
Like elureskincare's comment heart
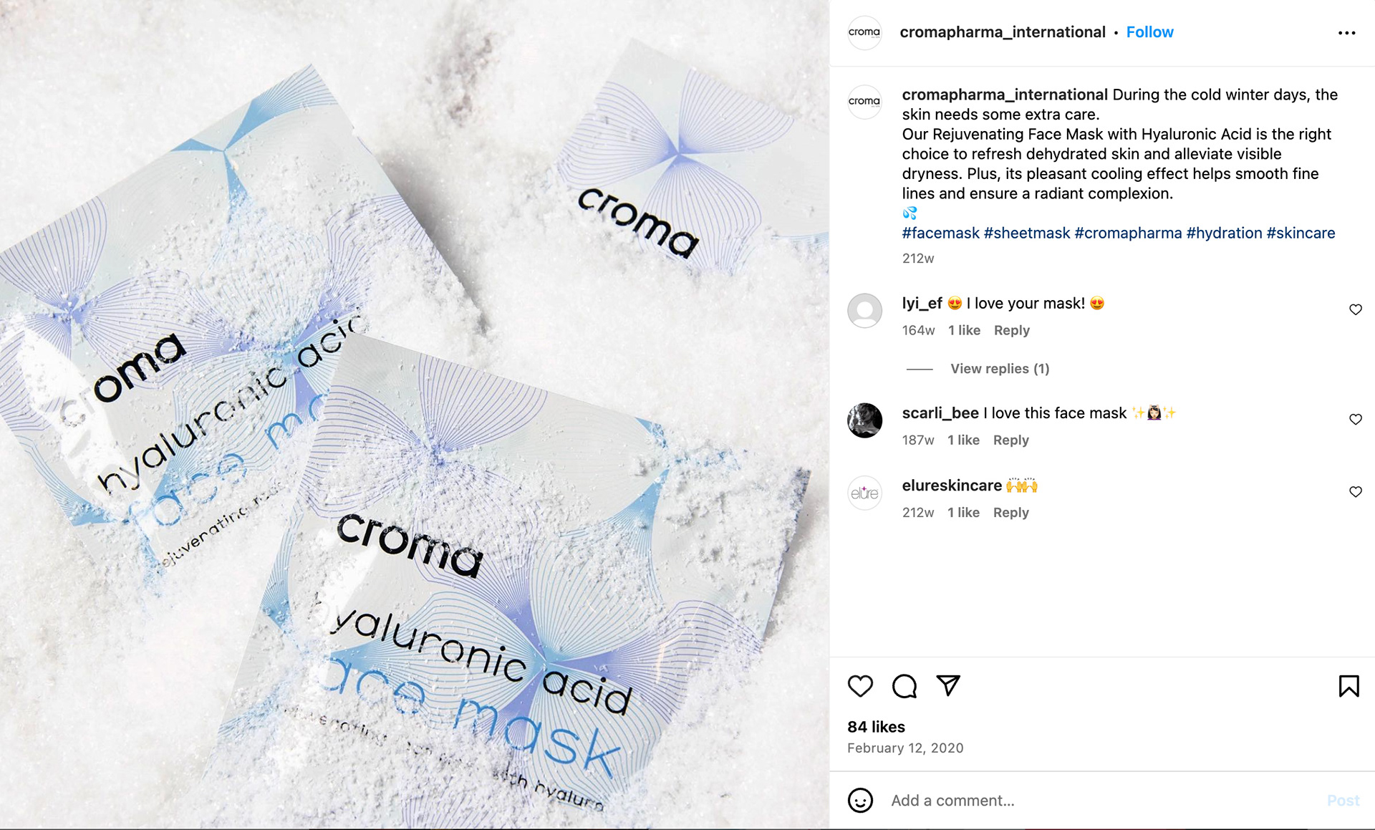pos(1355,492)
